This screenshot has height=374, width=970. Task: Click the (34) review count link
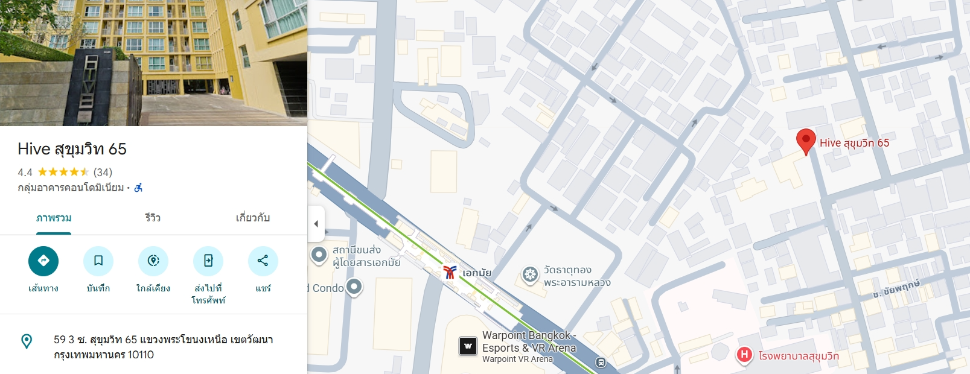click(103, 173)
